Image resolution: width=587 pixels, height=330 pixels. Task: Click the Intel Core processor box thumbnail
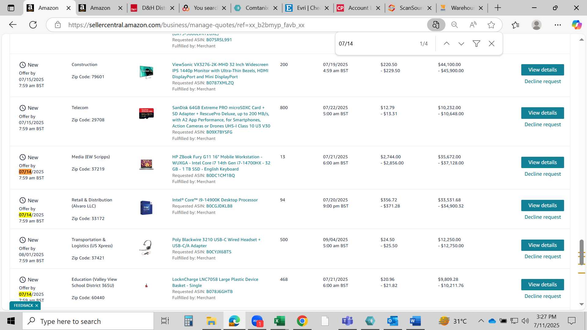pos(146,207)
